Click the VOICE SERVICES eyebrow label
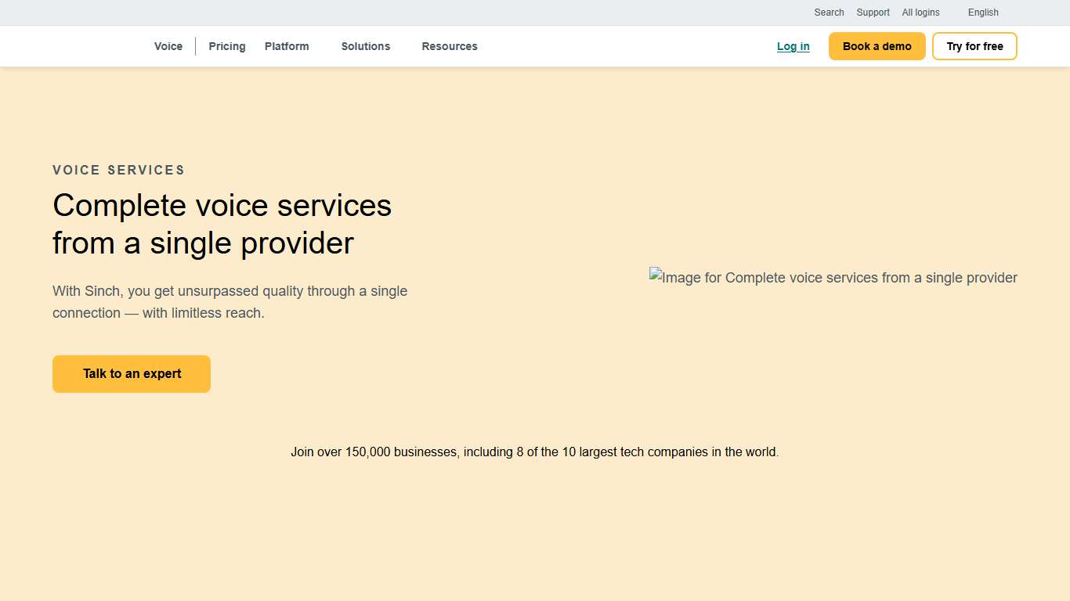1070x601 pixels. click(118, 170)
